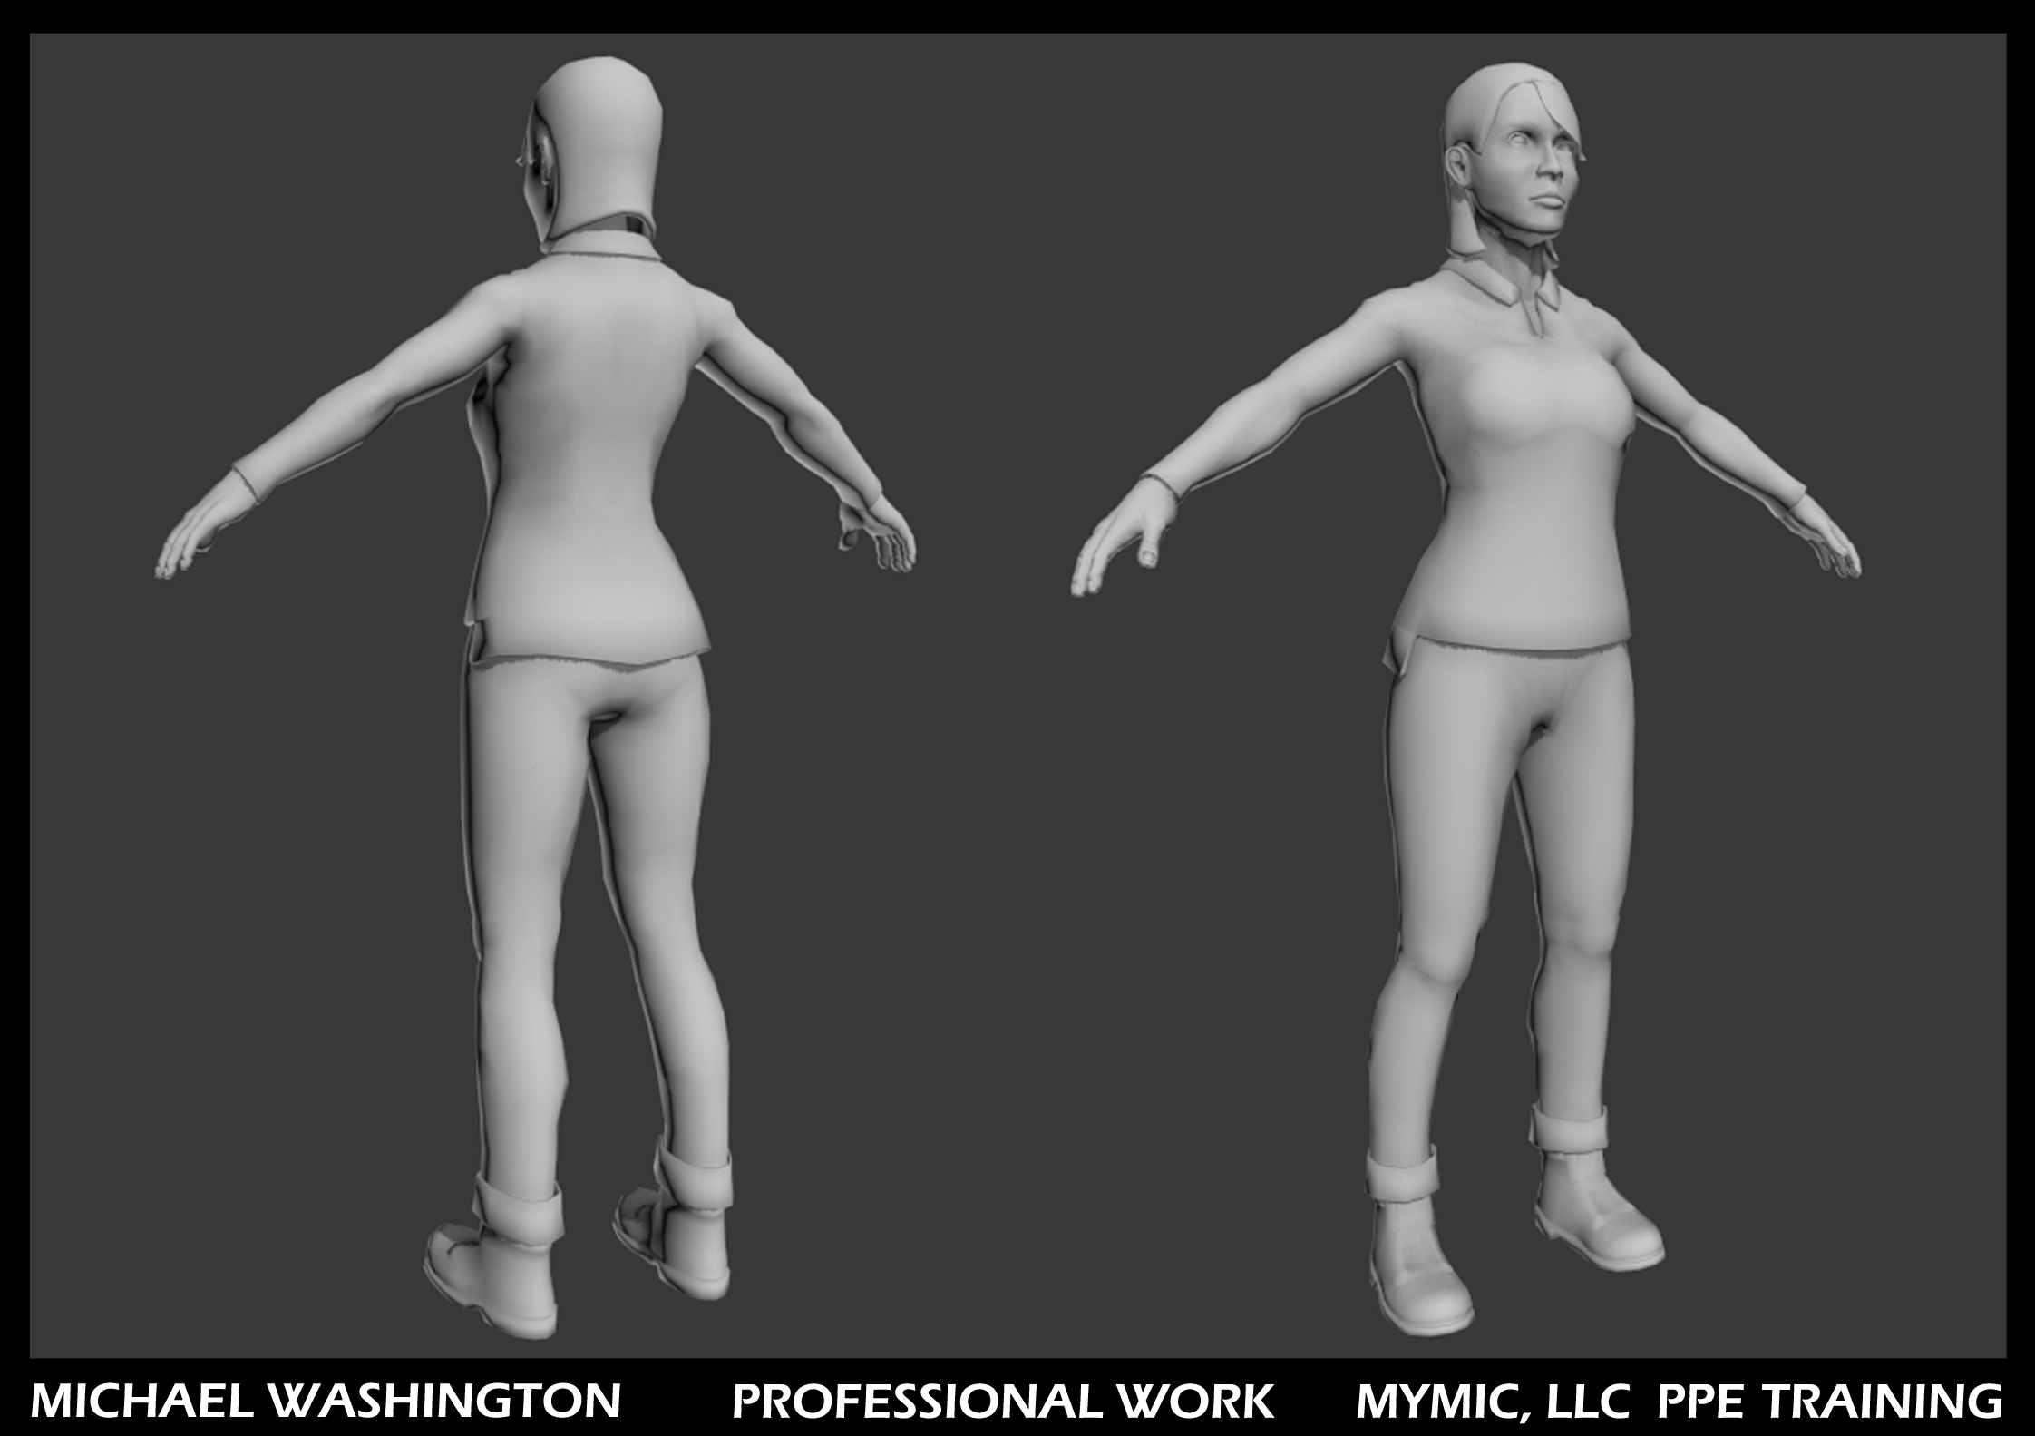Click the 'MICHAEL WASHINGTON' name text
The width and height of the screenshot is (2035, 1436).
(325, 1401)
